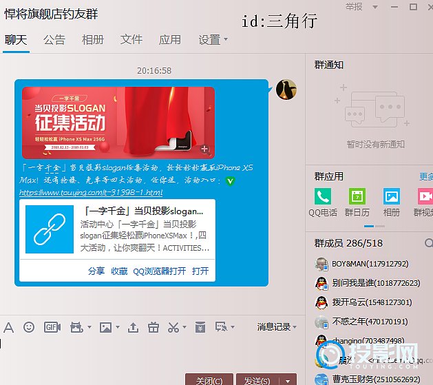Screen dimensions: 433x385
Task: Search group members with magnifier icon
Action: (x=429, y=243)
